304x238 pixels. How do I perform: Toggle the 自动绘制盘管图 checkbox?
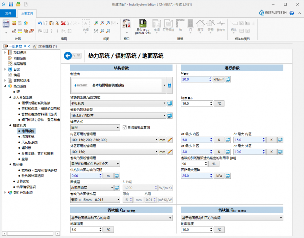(125, 127)
